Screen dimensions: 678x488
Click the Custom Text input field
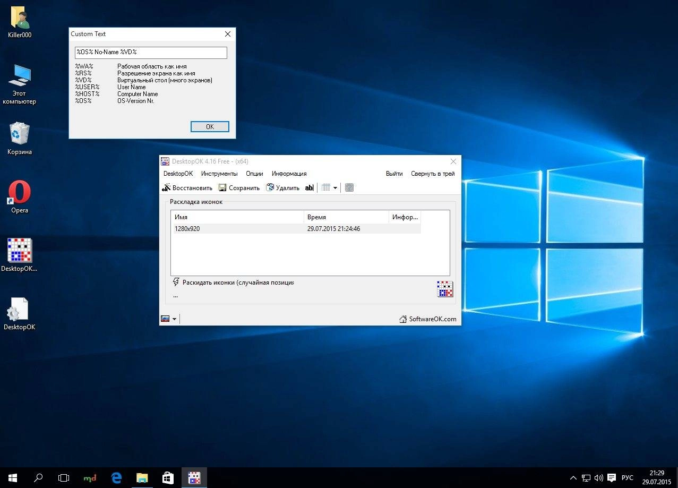pos(151,52)
